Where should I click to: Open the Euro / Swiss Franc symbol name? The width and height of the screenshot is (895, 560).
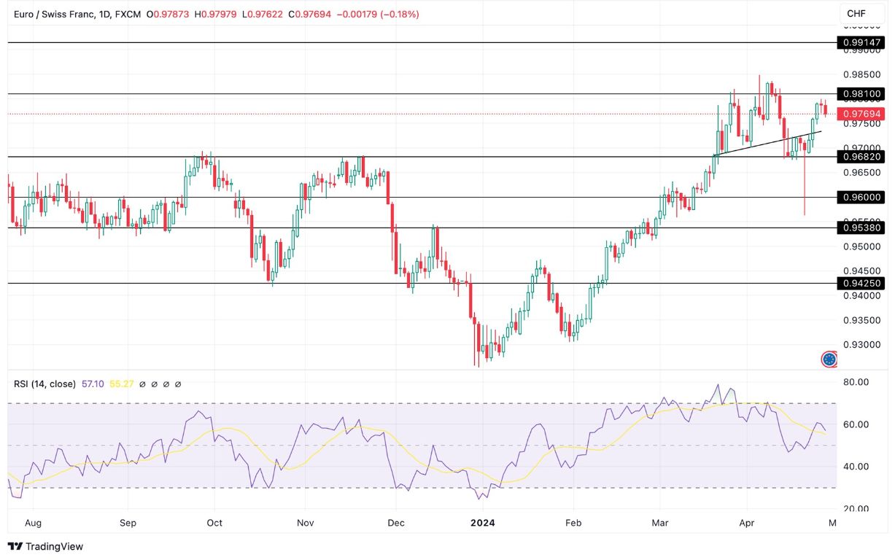pos(55,13)
